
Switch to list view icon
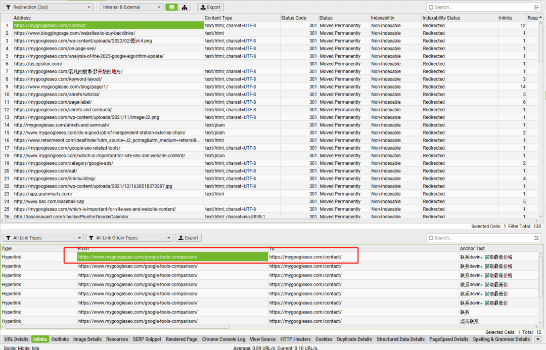(171, 7)
